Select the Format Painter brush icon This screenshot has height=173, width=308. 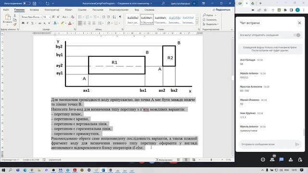(15, 25)
